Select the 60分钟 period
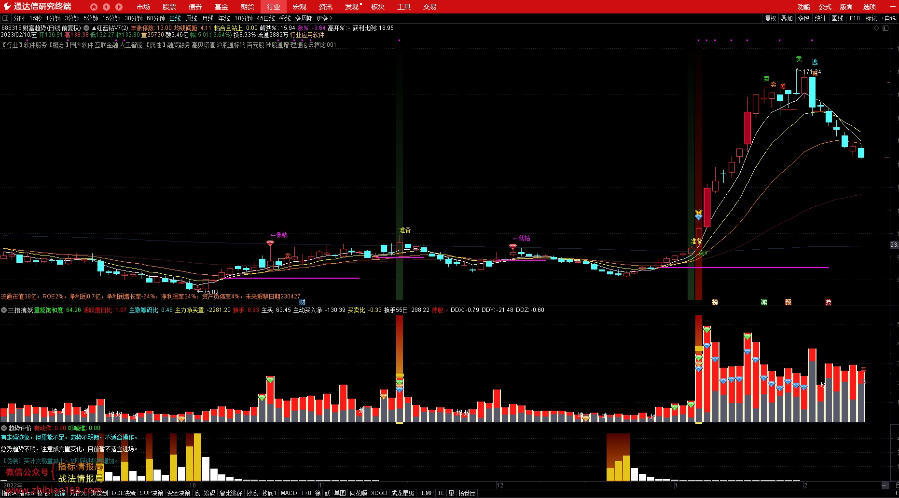Image resolution: width=899 pixels, height=498 pixels. (156, 18)
